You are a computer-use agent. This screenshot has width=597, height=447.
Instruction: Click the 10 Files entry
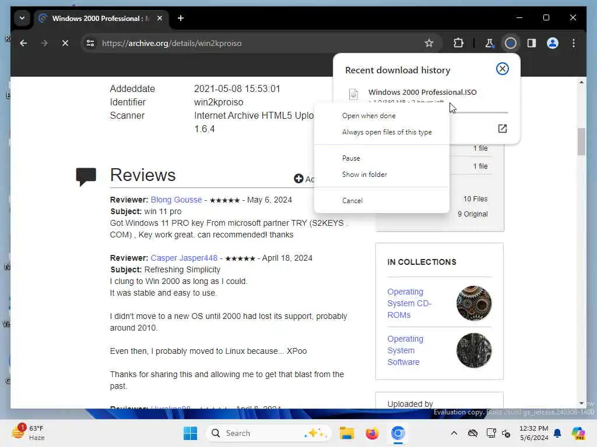[475, 199]
